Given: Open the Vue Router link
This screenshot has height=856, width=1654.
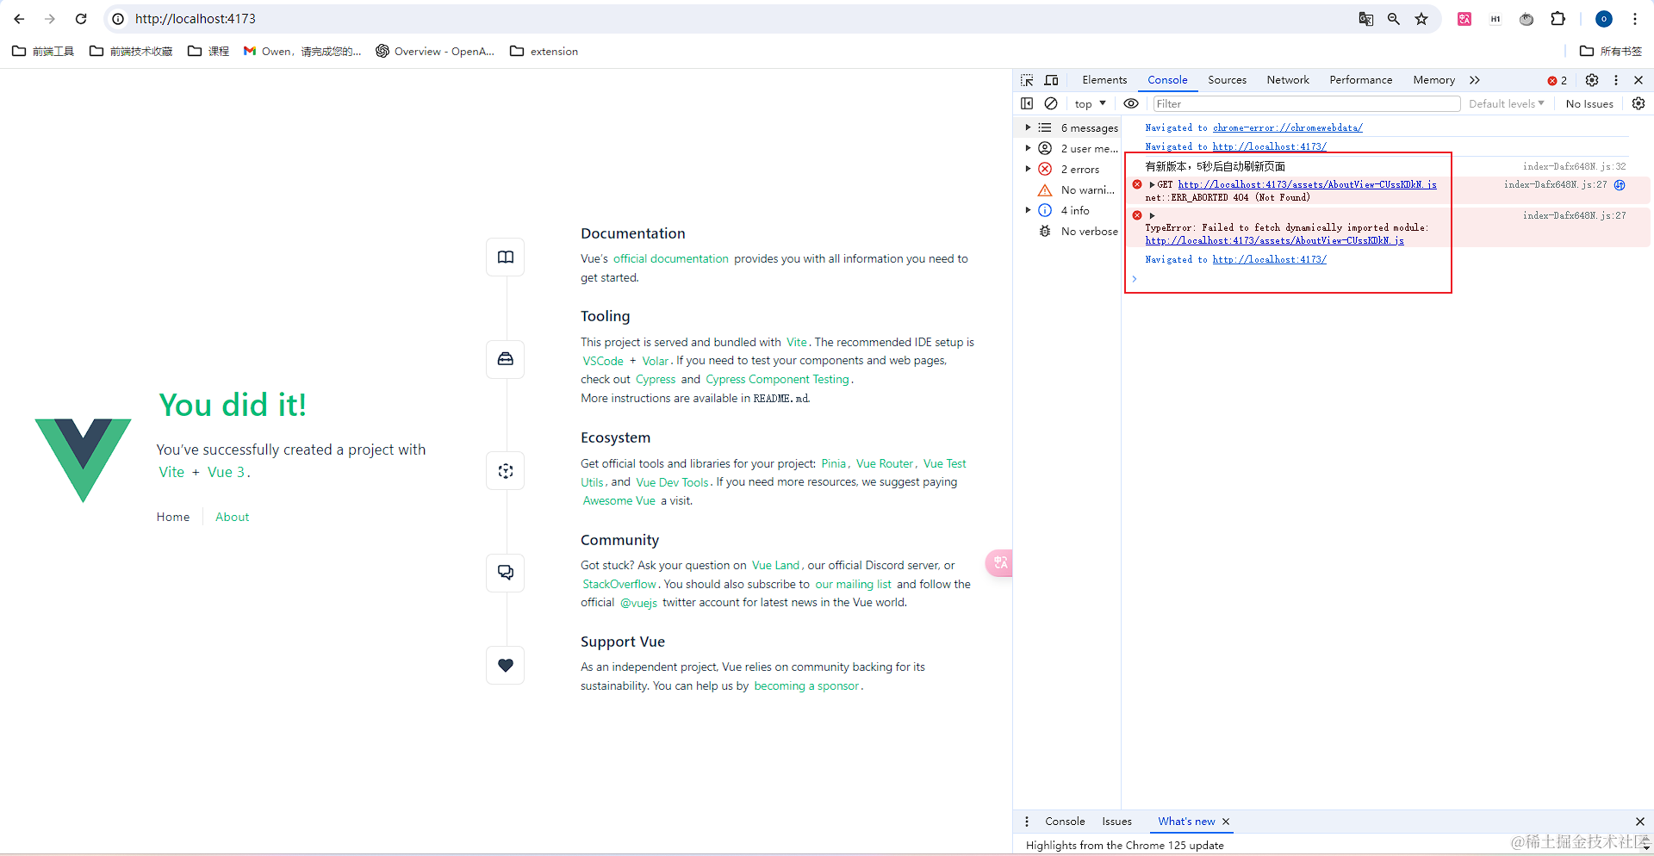Looking at the screenshot, I should coord(885,463).
